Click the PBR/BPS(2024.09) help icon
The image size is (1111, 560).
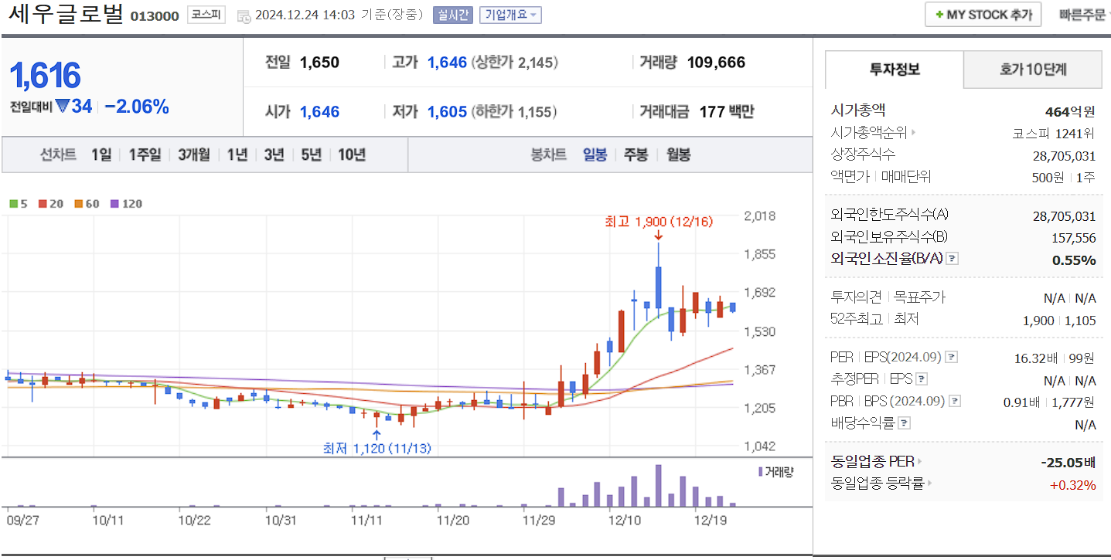[954, 401]
